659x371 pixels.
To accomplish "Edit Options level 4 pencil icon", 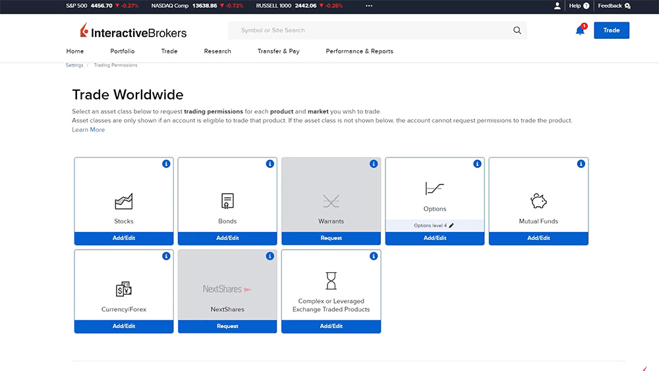I will click(451, 225).
